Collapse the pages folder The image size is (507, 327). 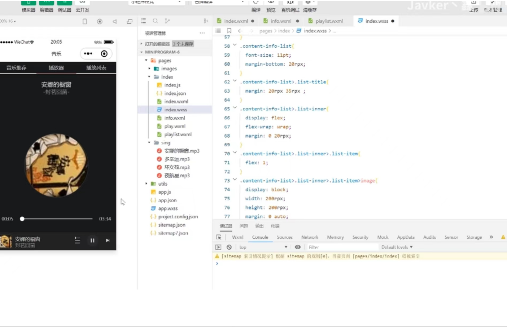pyautogui.click(x=146, y=61)
